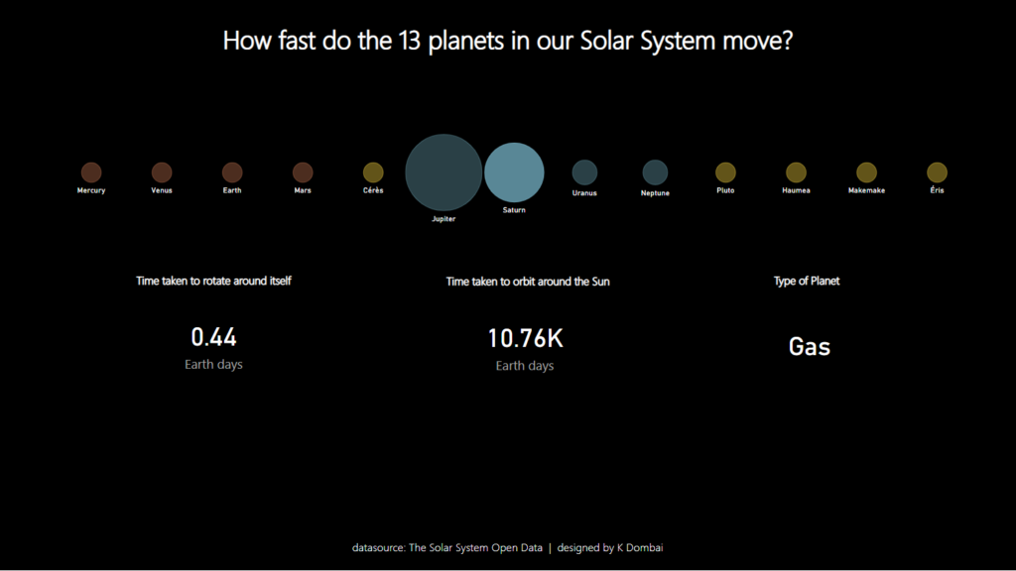Image resolution: width=1016 pixels, height=571 pixels.
Task: Click the dashboard title about 13 planets
Action: [508, 42]
